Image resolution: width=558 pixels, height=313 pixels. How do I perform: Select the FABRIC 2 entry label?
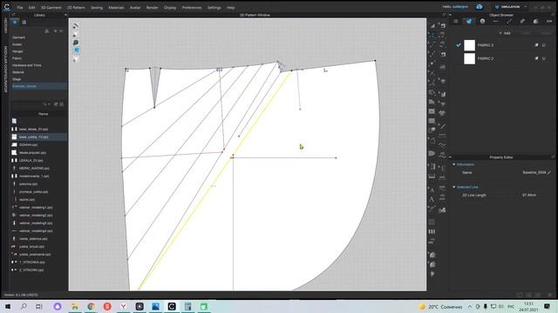(x=486, y=58)
